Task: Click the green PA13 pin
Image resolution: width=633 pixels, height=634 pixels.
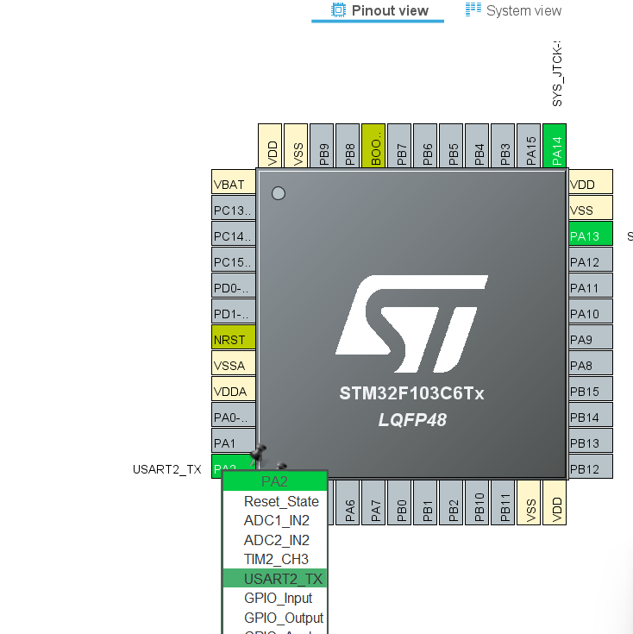Action: pyautogui.click(x=591, y=233)
